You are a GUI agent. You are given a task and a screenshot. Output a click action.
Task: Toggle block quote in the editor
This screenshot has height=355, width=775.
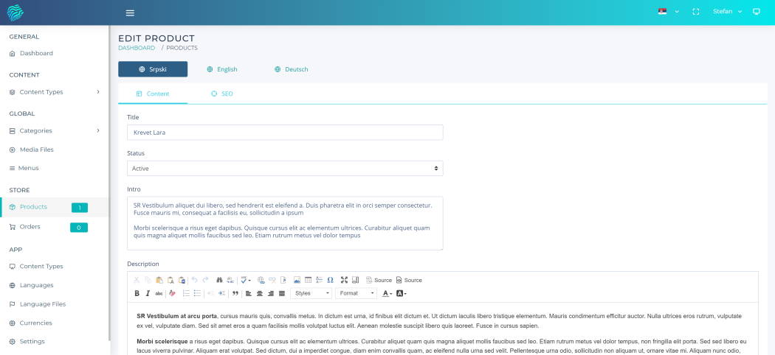235,293
